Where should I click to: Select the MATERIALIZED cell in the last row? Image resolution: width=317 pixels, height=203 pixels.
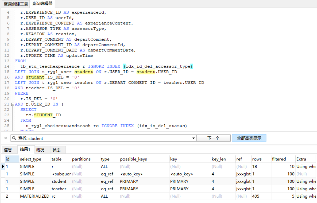click(x=35, y=196)
